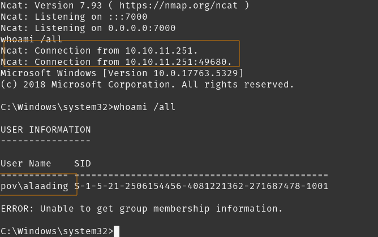This screenshot has height=237, width=378.
Task: Click the 'SID' column header
Action: tap(83, 163)
